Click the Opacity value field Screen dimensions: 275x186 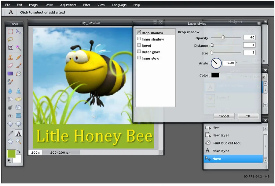click(x=249, y=37)
